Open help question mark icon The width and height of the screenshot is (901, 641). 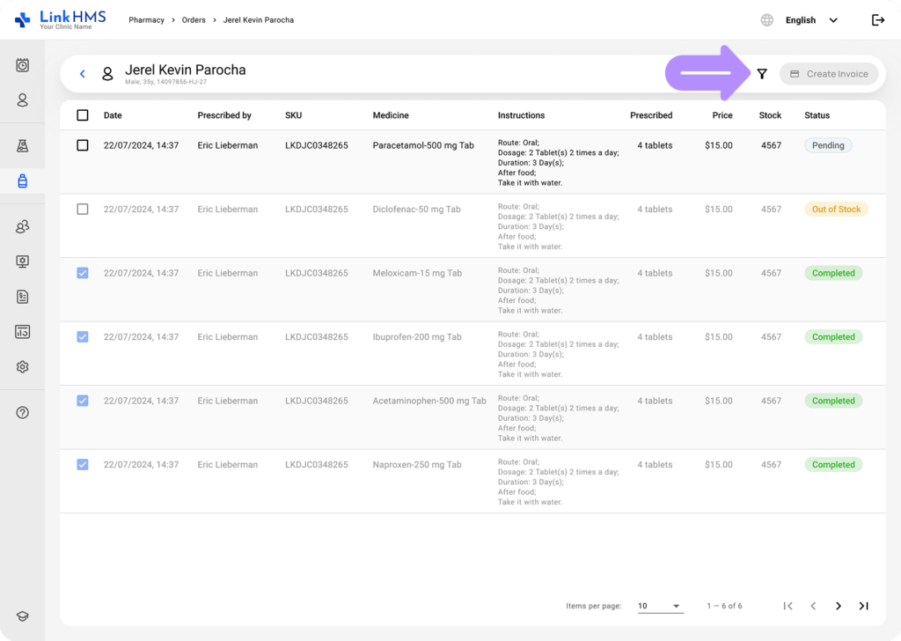tap(22, 412)
